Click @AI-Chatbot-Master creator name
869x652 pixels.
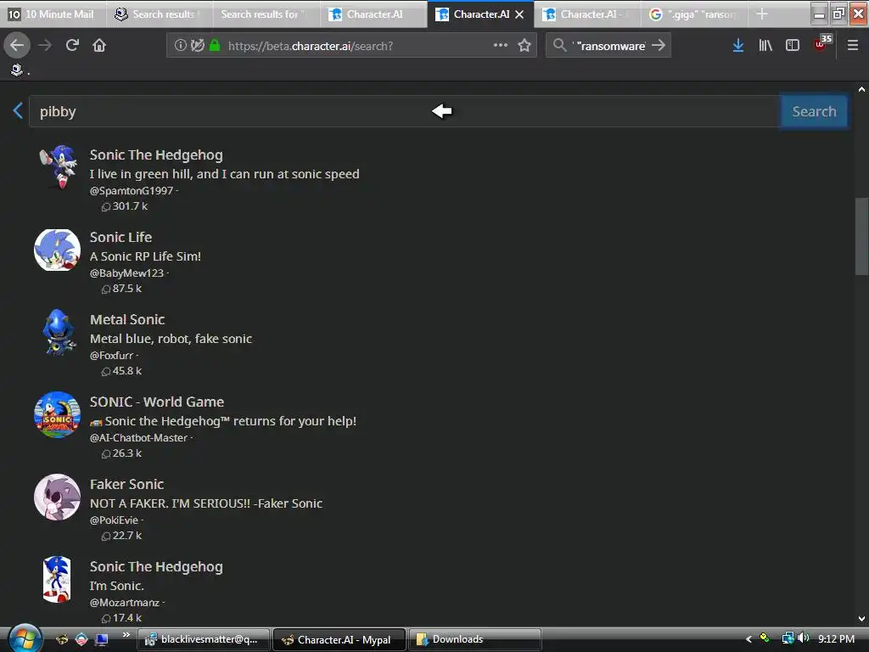tap(138, 438)
